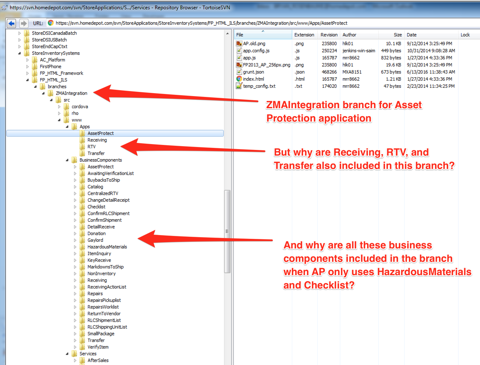Select the RLCShippingUnitList tree item

click(107, 327)
